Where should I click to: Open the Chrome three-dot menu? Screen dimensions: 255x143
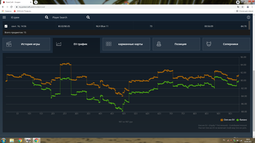click(252, 7)
